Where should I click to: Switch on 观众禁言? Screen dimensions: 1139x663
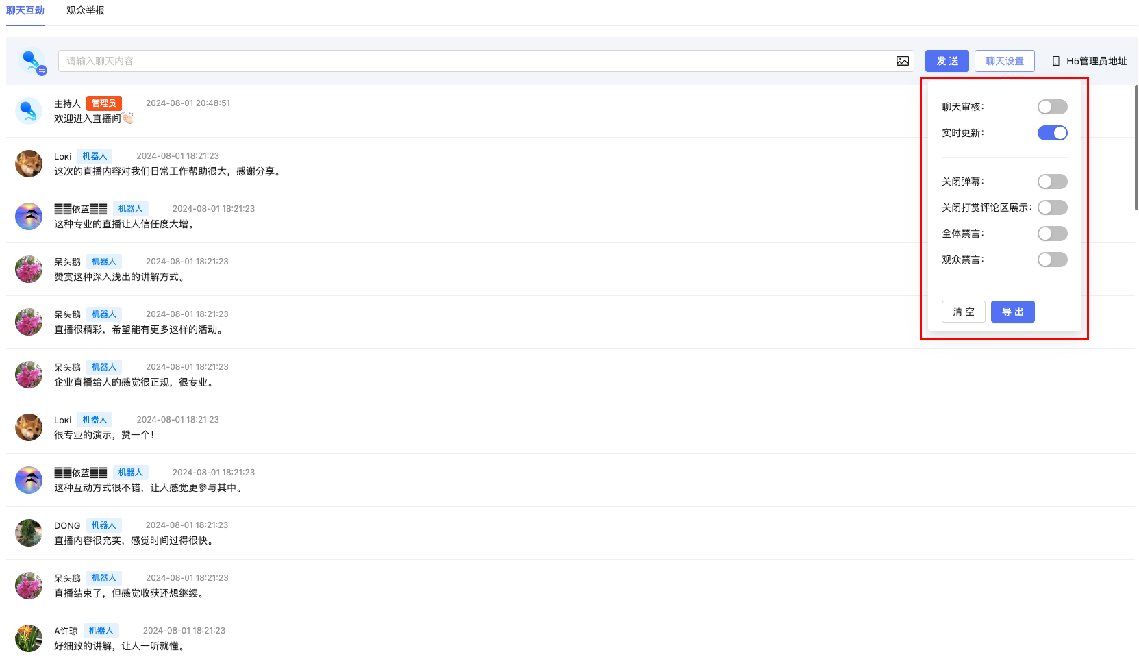[1052, 260]
